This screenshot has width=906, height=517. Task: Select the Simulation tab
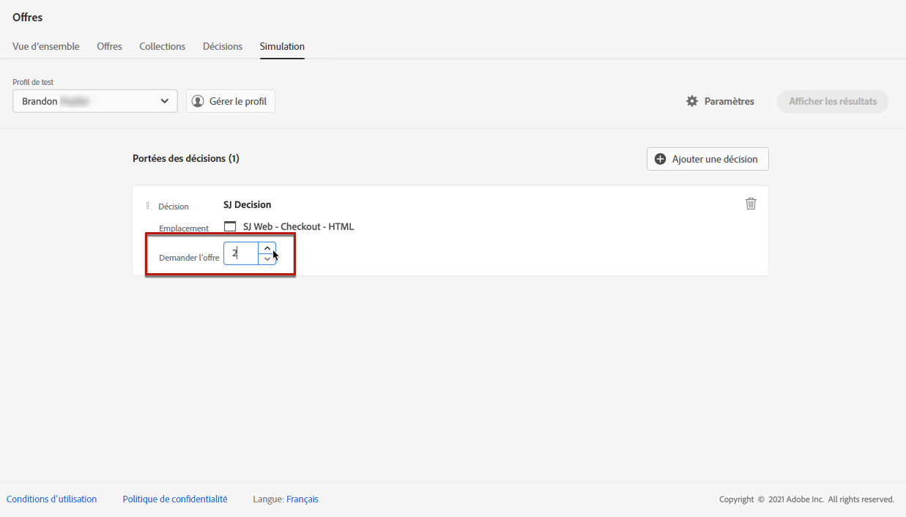coord(282,46)
